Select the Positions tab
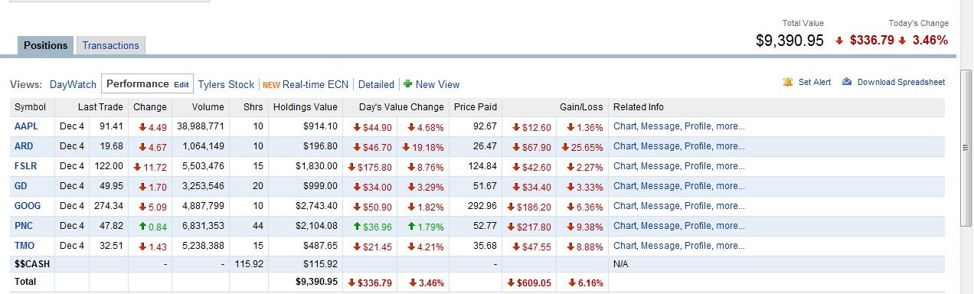 46,45
